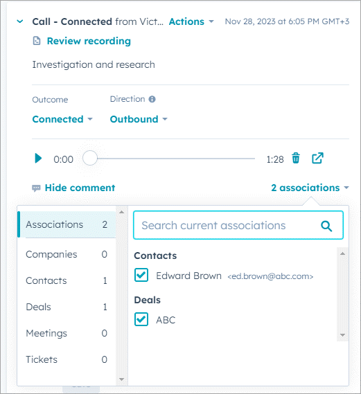
Task: Click the Review recording document icon
Action: [37, 41]
